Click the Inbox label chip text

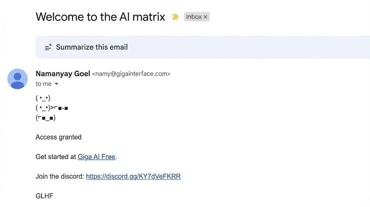(194, 17)
